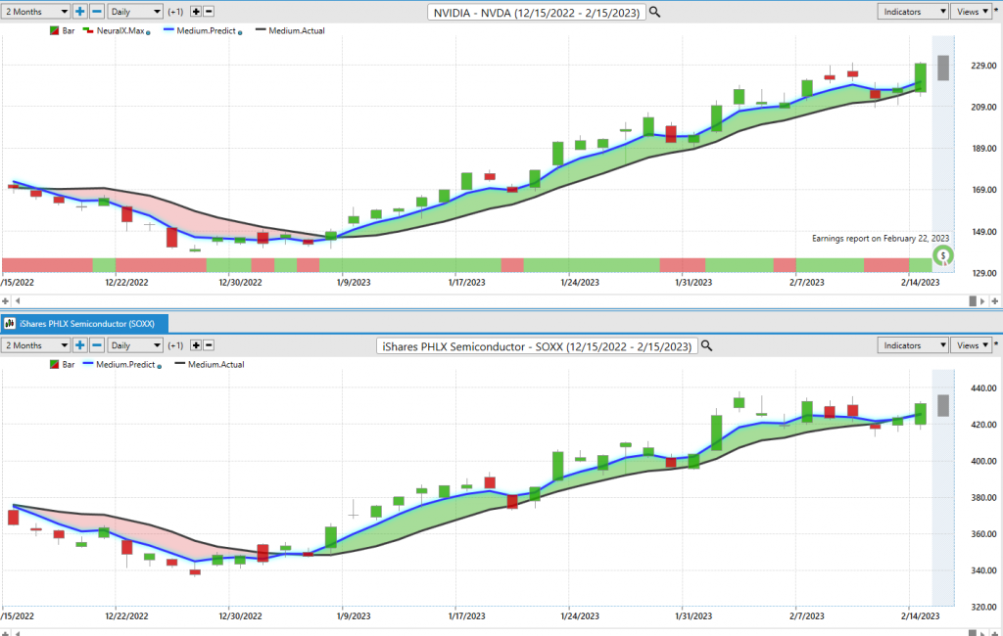Click the blue plus zoom icon in SOXX toolbar

[80, 345]
